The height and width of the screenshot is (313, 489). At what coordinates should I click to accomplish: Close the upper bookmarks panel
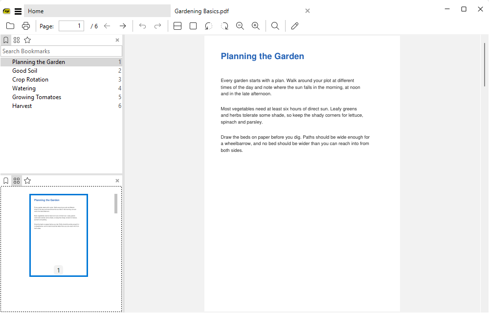117,40
